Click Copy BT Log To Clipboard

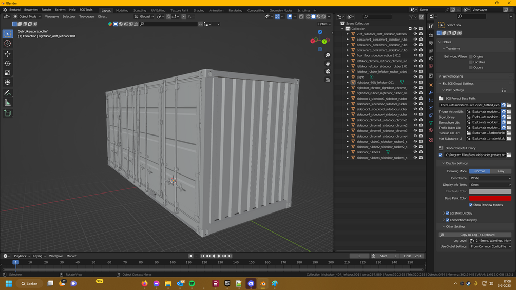point(475,235)
